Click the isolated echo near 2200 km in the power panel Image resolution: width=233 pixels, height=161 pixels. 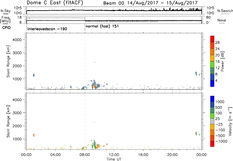95,62
